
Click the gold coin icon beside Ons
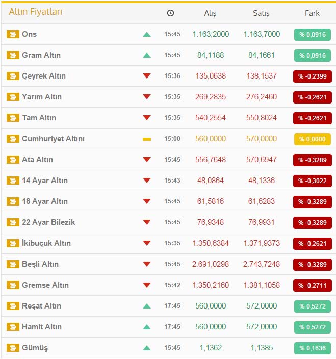(x=12, y=34)
